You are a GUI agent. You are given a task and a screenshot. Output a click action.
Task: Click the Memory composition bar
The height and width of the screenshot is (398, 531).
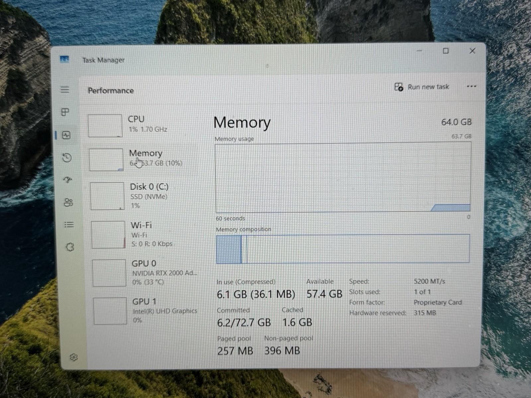coord(343,249)
